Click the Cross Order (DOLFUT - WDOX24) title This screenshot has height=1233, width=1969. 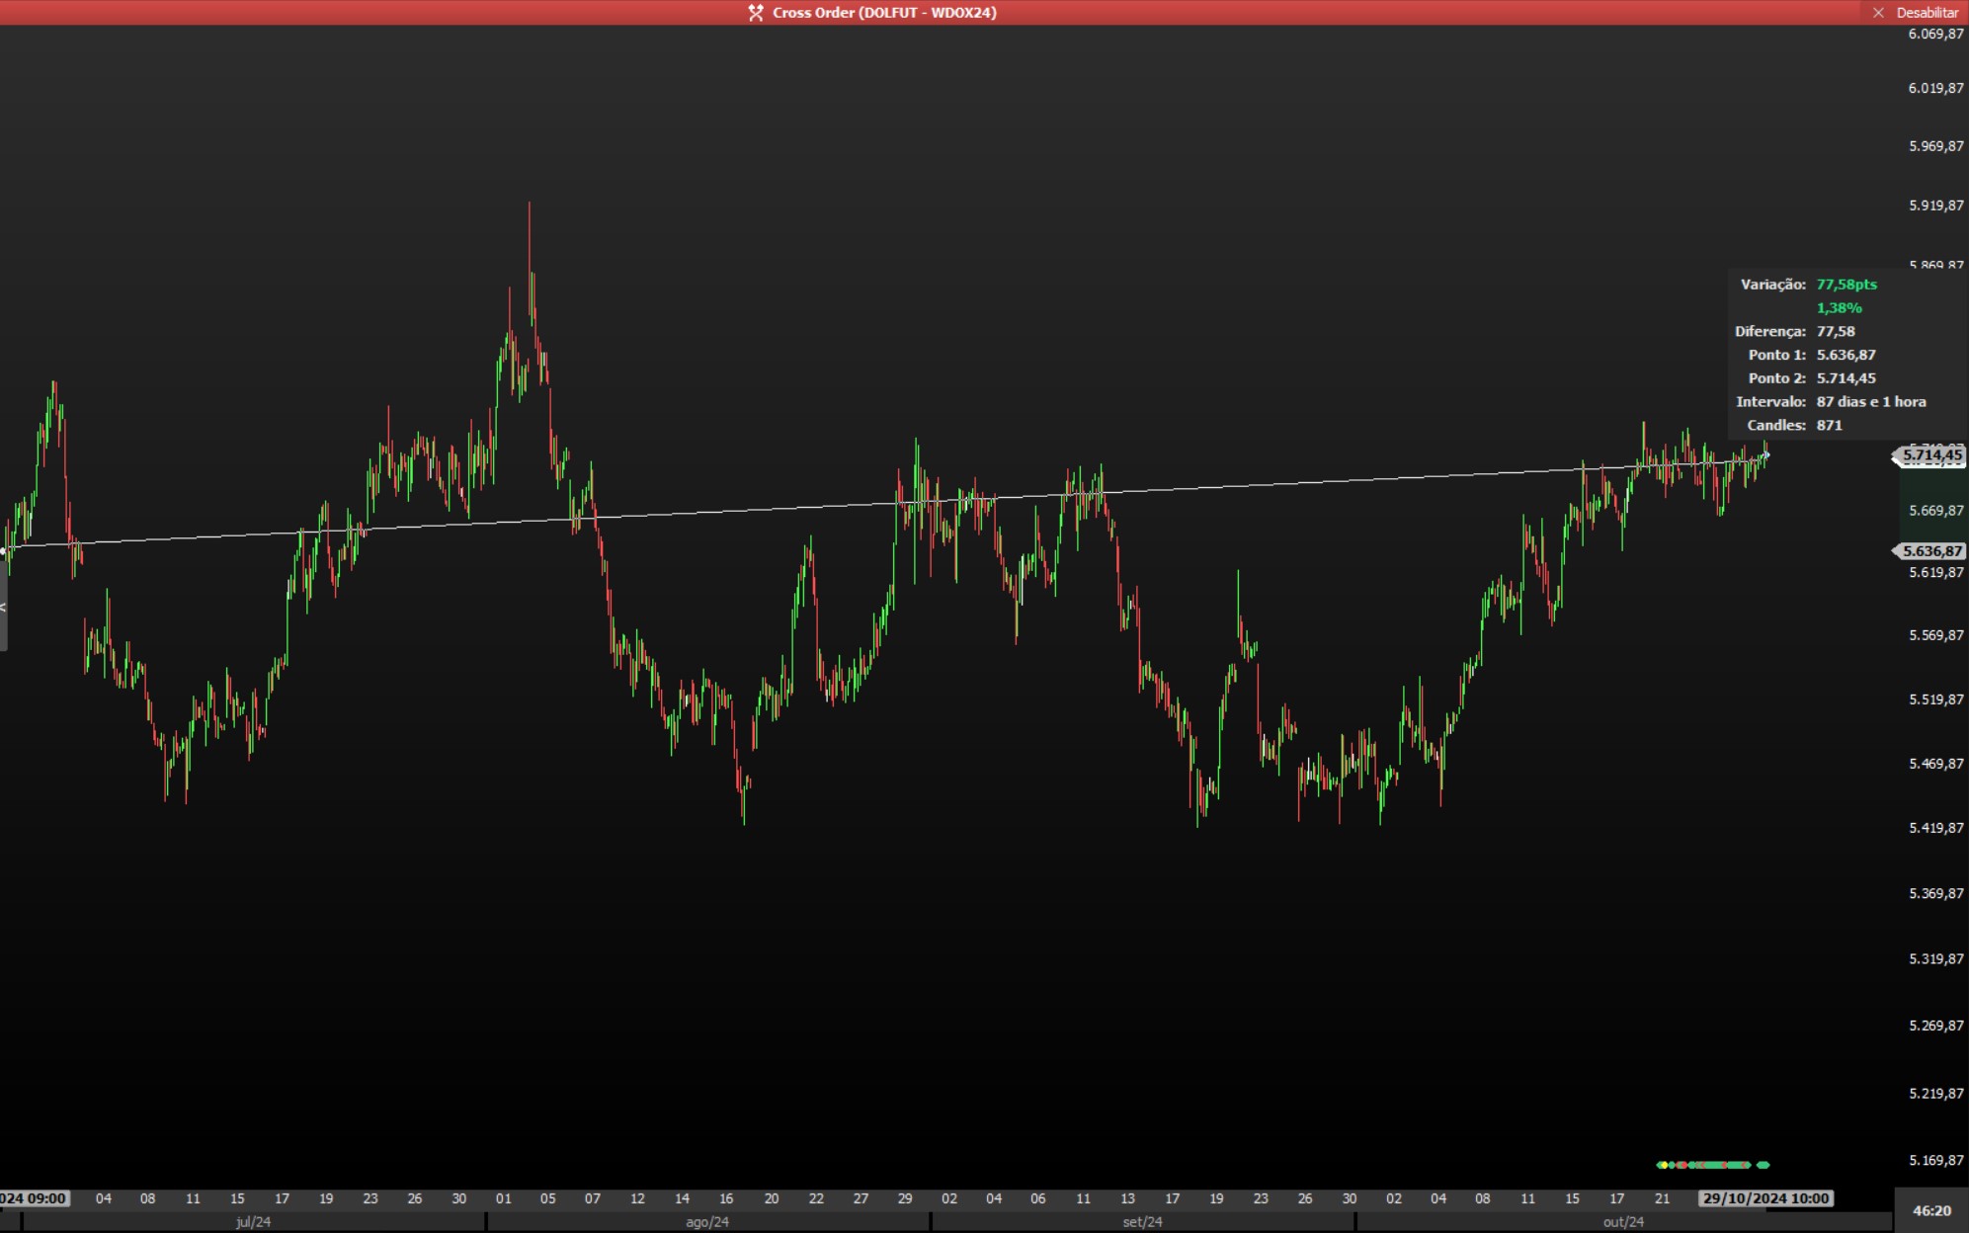point(884,13)
